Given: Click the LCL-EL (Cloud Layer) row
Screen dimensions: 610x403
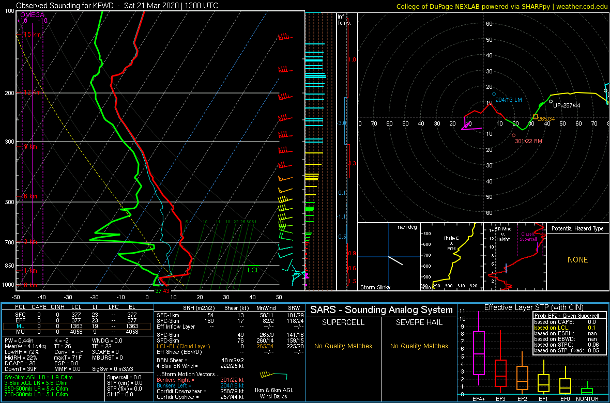Looking at the screenshot, I should (x=230, y=346).
